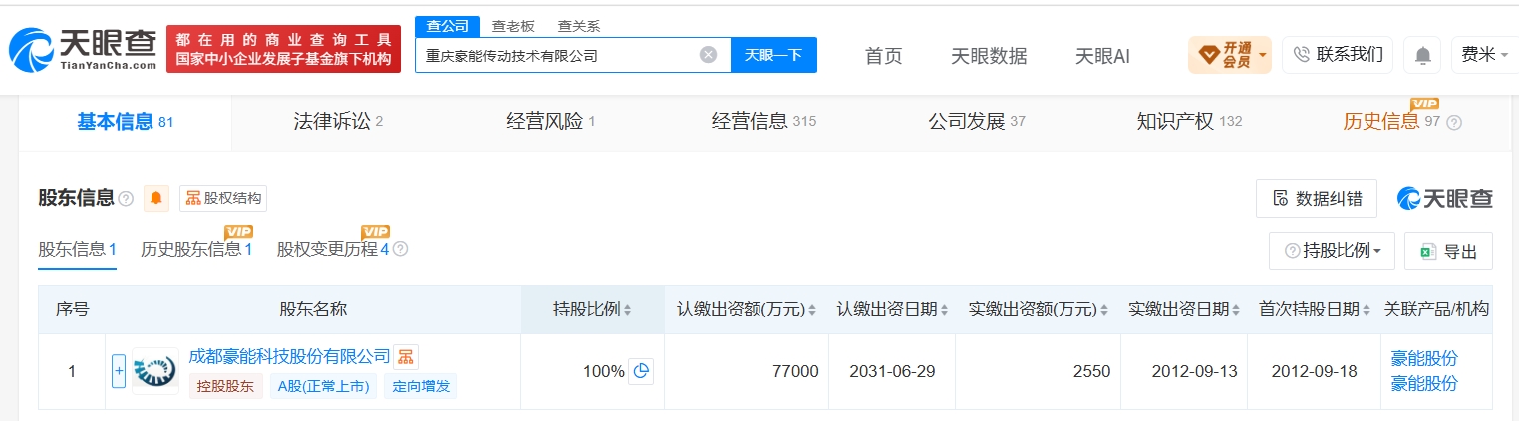Switch to the 法律诉讼 tab
Image resolution: width=1519 pixels, height=421 pixels.
pyautogui.click(x=338, y=122)
